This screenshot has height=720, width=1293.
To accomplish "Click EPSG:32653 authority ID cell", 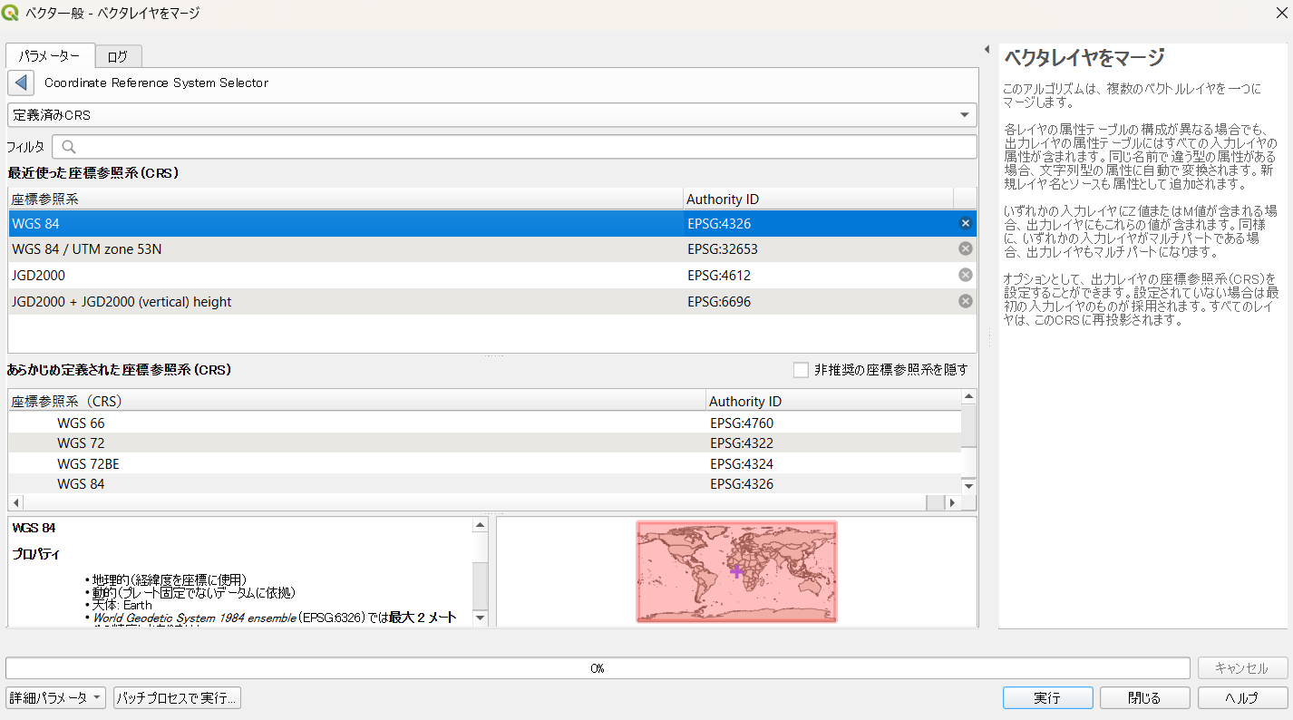I will [x=722, y=248].
